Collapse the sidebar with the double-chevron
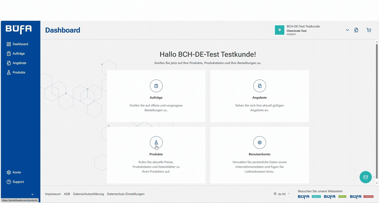 tap(33, 194)
